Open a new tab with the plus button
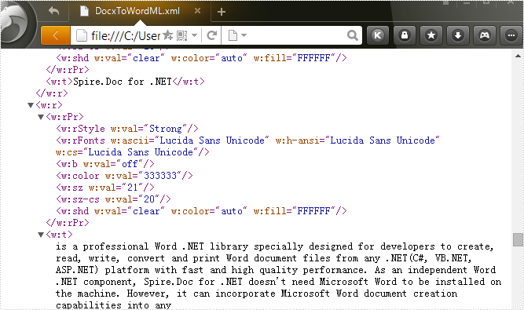Screen dimensions: 524x310 pos(222,12)
